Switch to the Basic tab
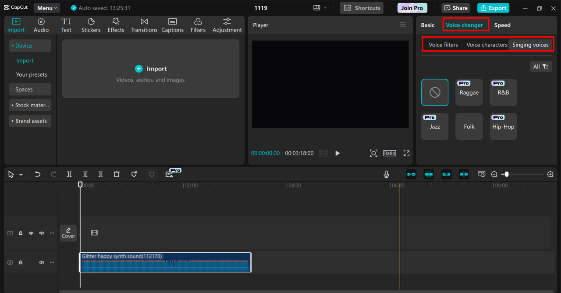The height and width of the screenshot is (293, 561). (x=428, y=25)
